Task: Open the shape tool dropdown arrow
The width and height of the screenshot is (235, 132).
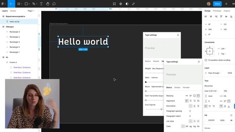Action: click(29, 4)
